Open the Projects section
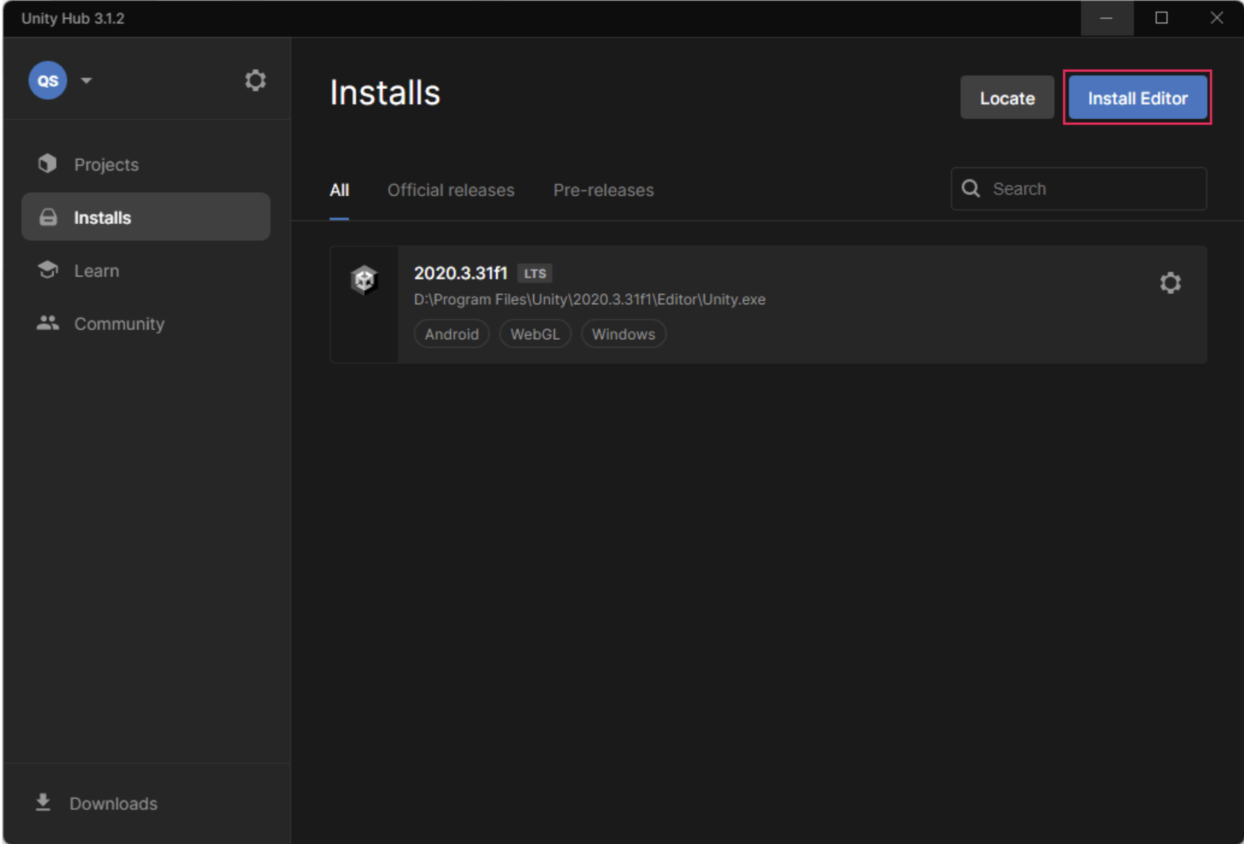The height and width of the screenshot is (844, 1244). [x=106, y=164]
